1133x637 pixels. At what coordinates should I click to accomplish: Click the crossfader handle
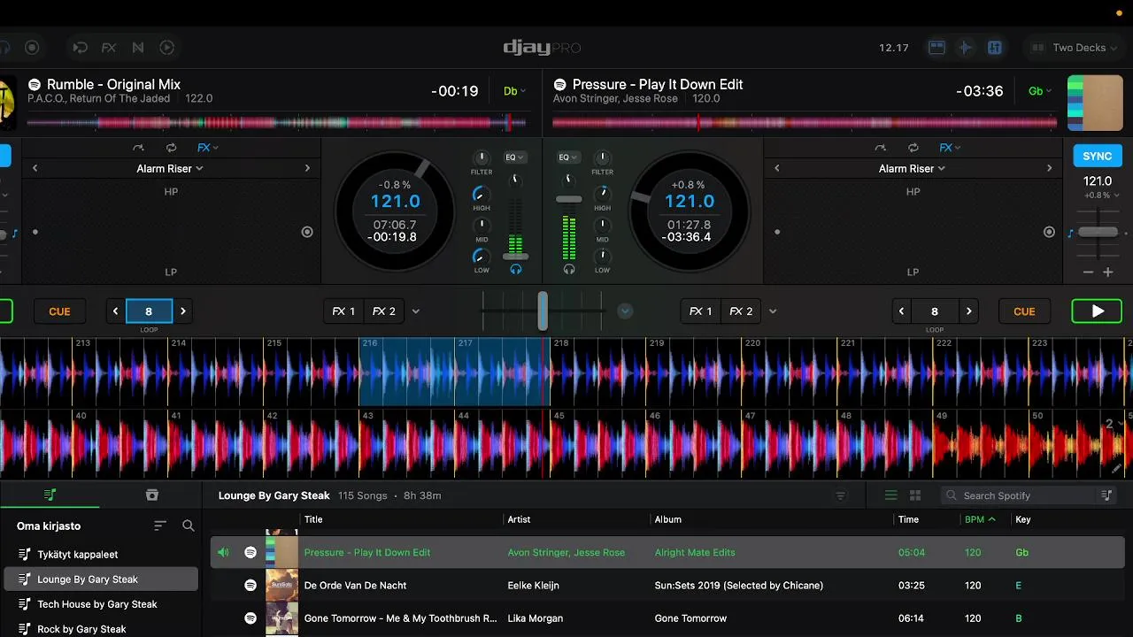543,311
